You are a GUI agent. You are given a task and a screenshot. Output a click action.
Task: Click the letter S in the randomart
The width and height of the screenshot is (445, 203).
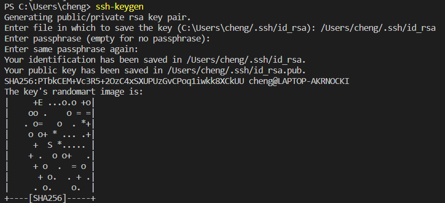50,146
